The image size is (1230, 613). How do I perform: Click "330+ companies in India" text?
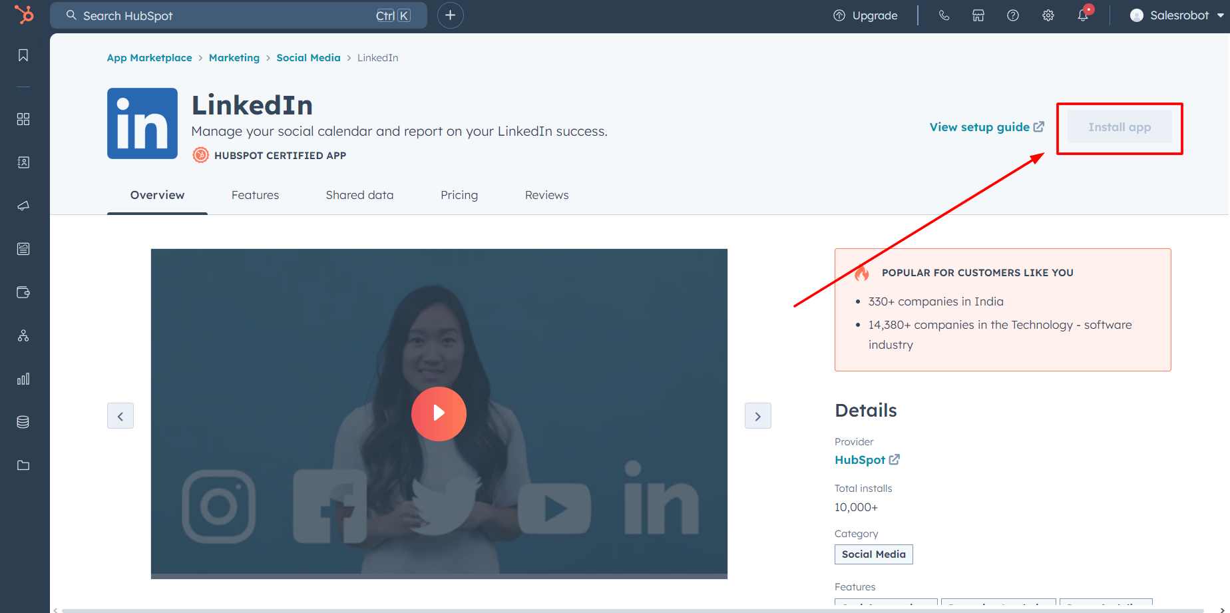pyautogui.click(x=936, y=302)
